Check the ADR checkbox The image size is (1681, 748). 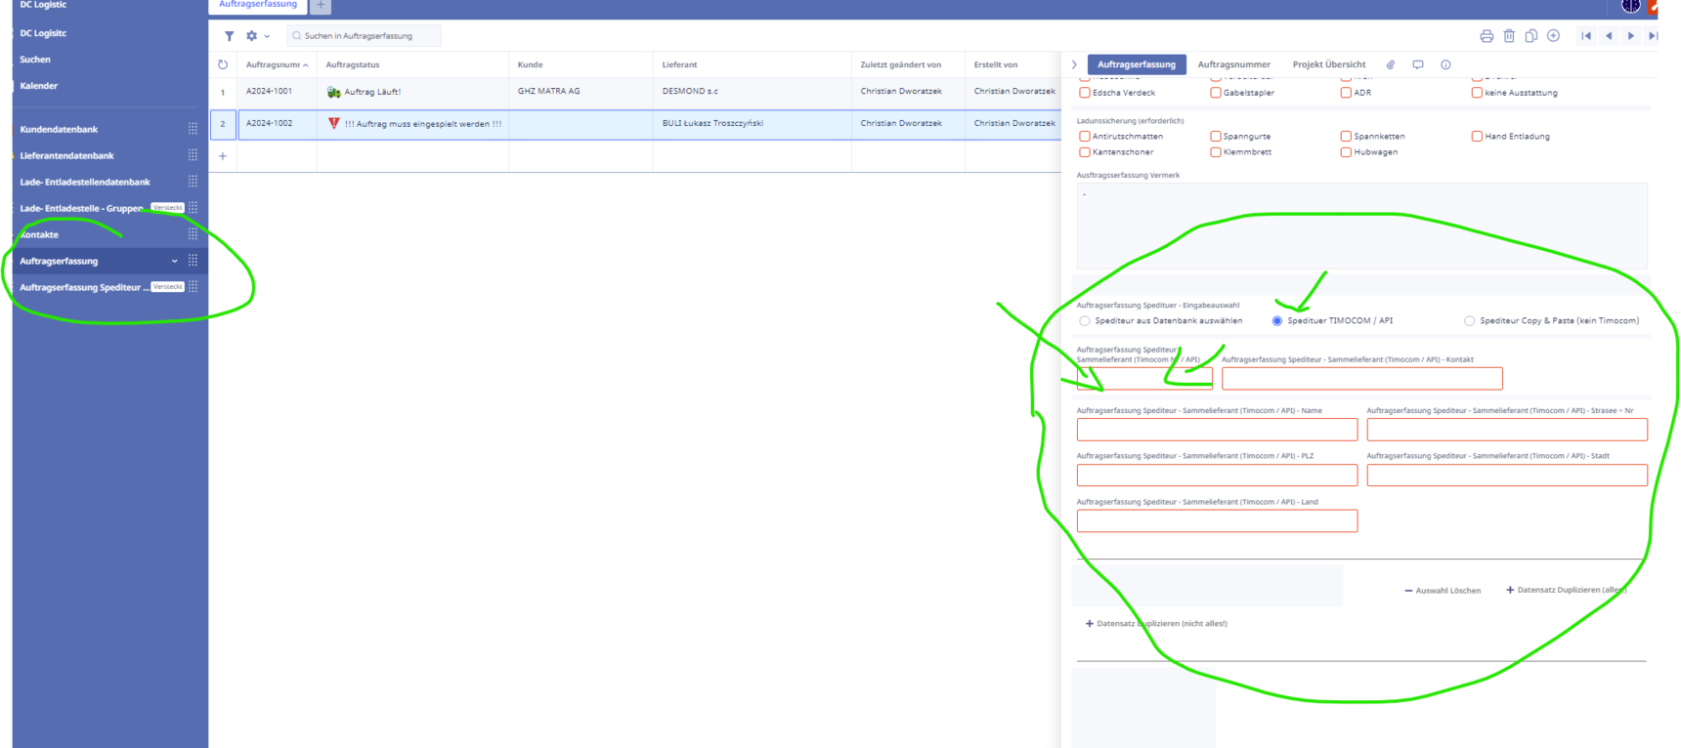(1346, 93)
